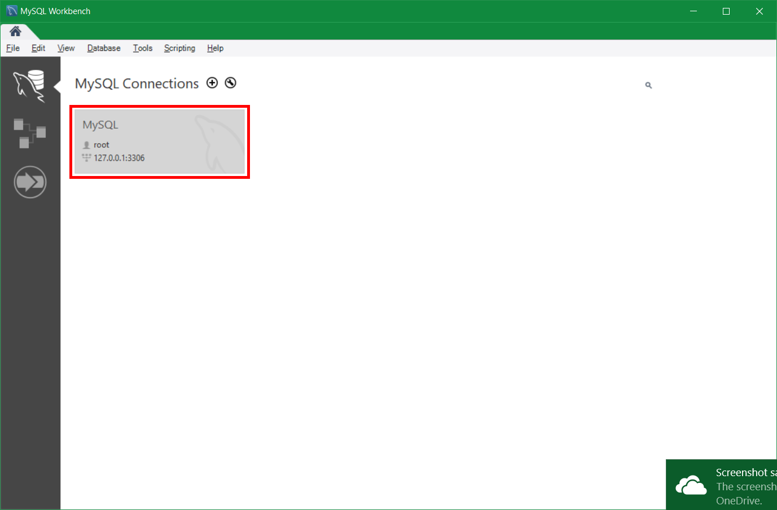Open the manage connections wrench icon

pos(230,83)
